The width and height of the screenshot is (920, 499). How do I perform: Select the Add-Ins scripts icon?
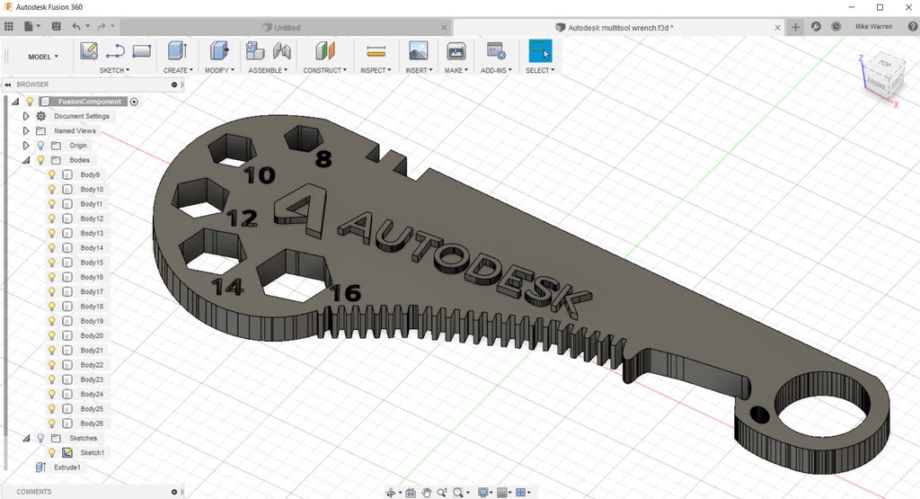coord(496,51)
